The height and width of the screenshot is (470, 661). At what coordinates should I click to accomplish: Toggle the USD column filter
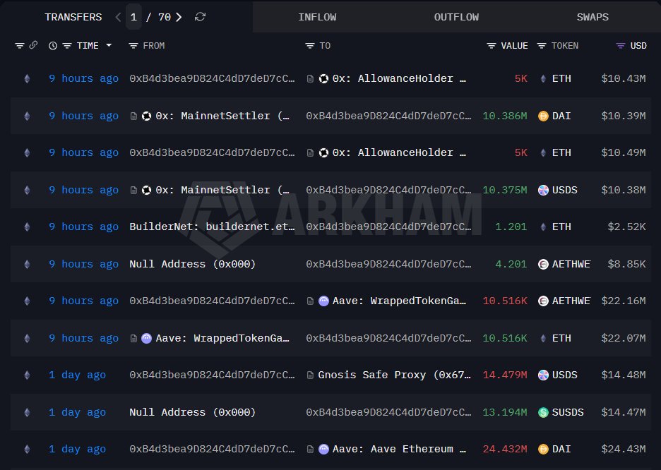pyautogui.click(x=621, y=45)
